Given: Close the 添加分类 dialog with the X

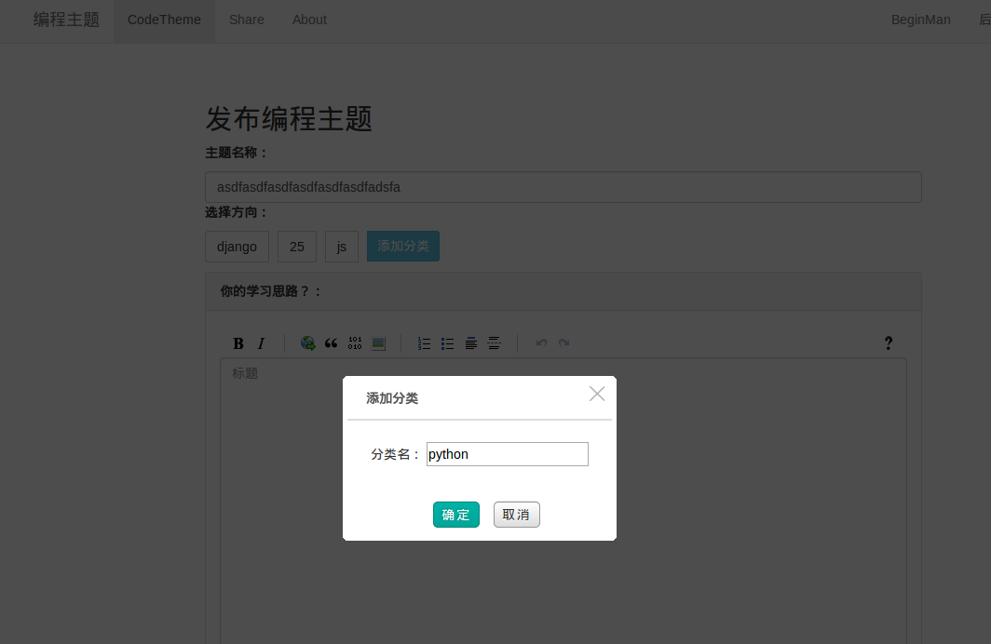Looking at the screenshot, I should [597, 394].
